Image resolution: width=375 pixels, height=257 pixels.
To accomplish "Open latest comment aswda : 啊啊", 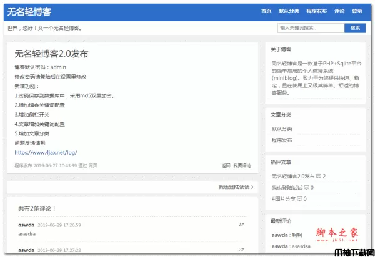I will click(x=287, y=235).
